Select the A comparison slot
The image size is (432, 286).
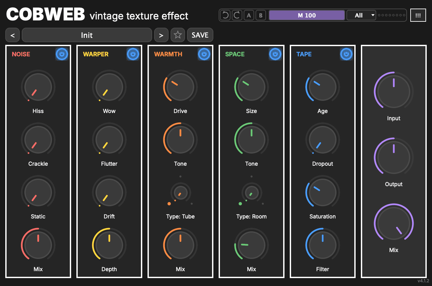coord(249,15)
